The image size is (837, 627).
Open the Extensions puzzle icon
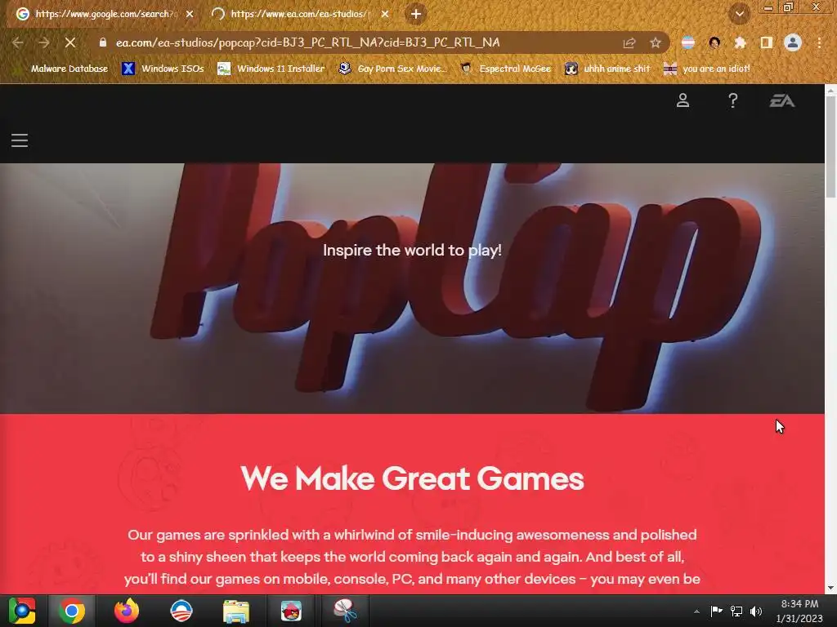point(740,42)
